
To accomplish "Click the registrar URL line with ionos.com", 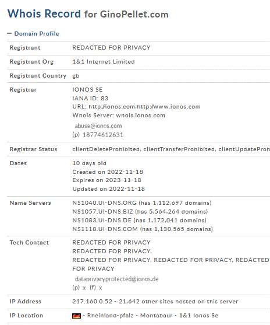I will [136, 107].
